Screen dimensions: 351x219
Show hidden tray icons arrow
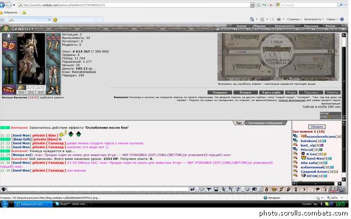pyautogui.click(x=322, y=204)
